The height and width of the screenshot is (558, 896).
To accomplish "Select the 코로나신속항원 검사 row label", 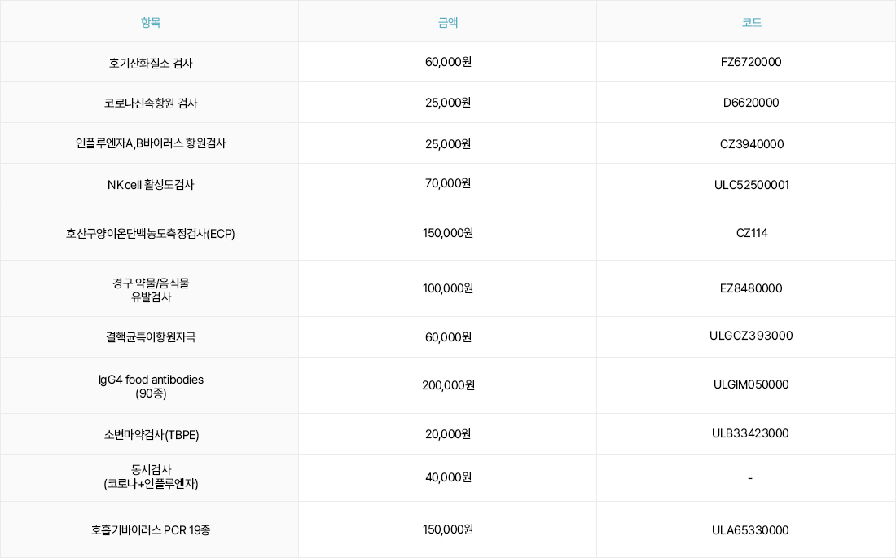I will click(151, 103).
